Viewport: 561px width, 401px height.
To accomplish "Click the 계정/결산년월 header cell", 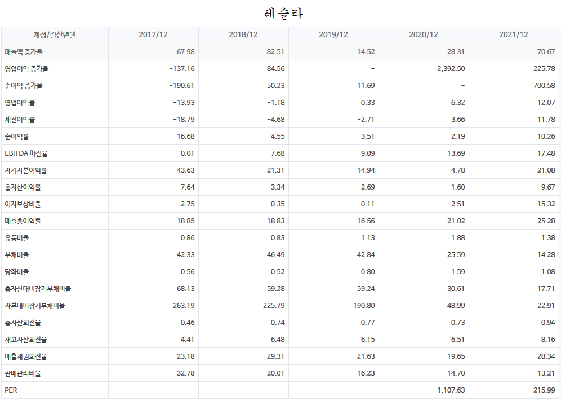I will point(55,35).
